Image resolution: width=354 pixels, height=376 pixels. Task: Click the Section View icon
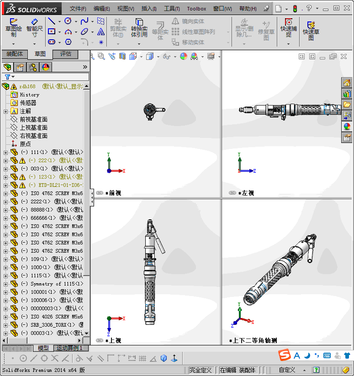122,57
